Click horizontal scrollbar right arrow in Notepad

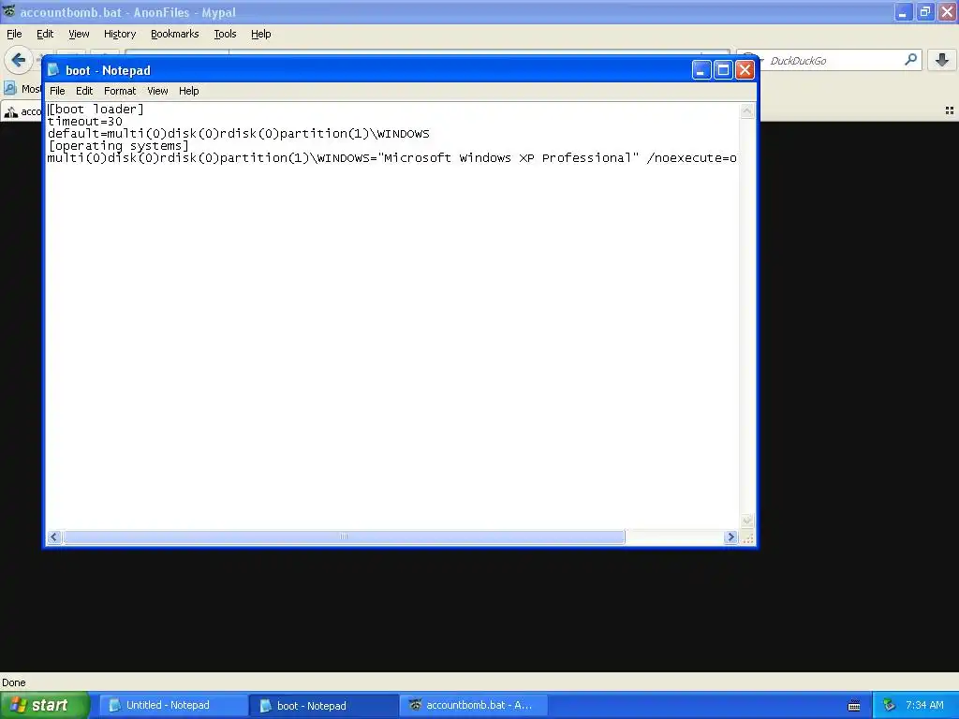(x=730, y=536)
